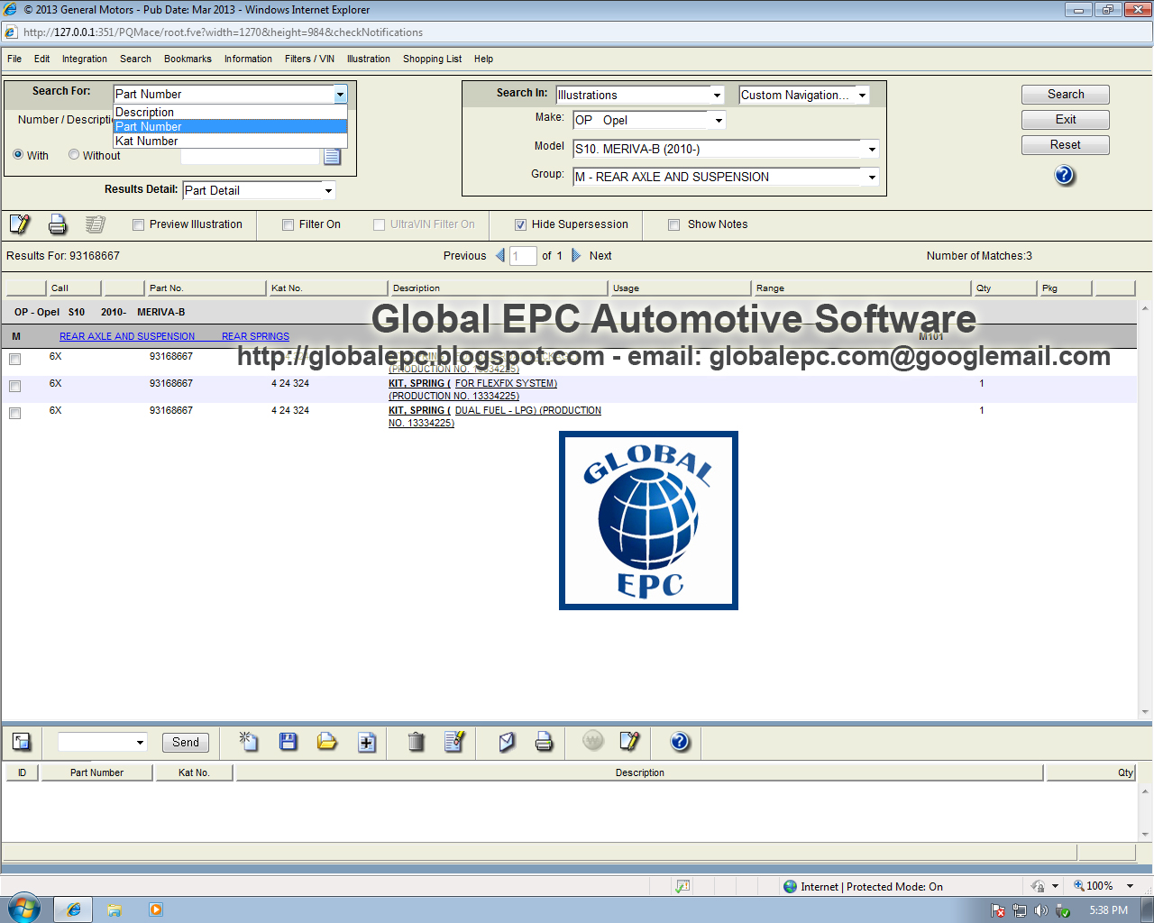Click the Send button

click(x=186, y=742)
